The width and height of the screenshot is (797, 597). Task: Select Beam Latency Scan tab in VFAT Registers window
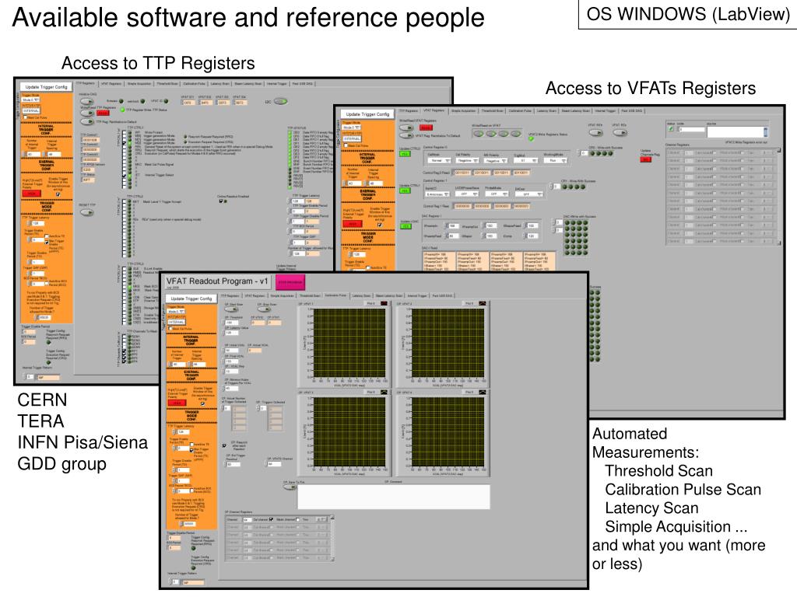click(576, 110)
